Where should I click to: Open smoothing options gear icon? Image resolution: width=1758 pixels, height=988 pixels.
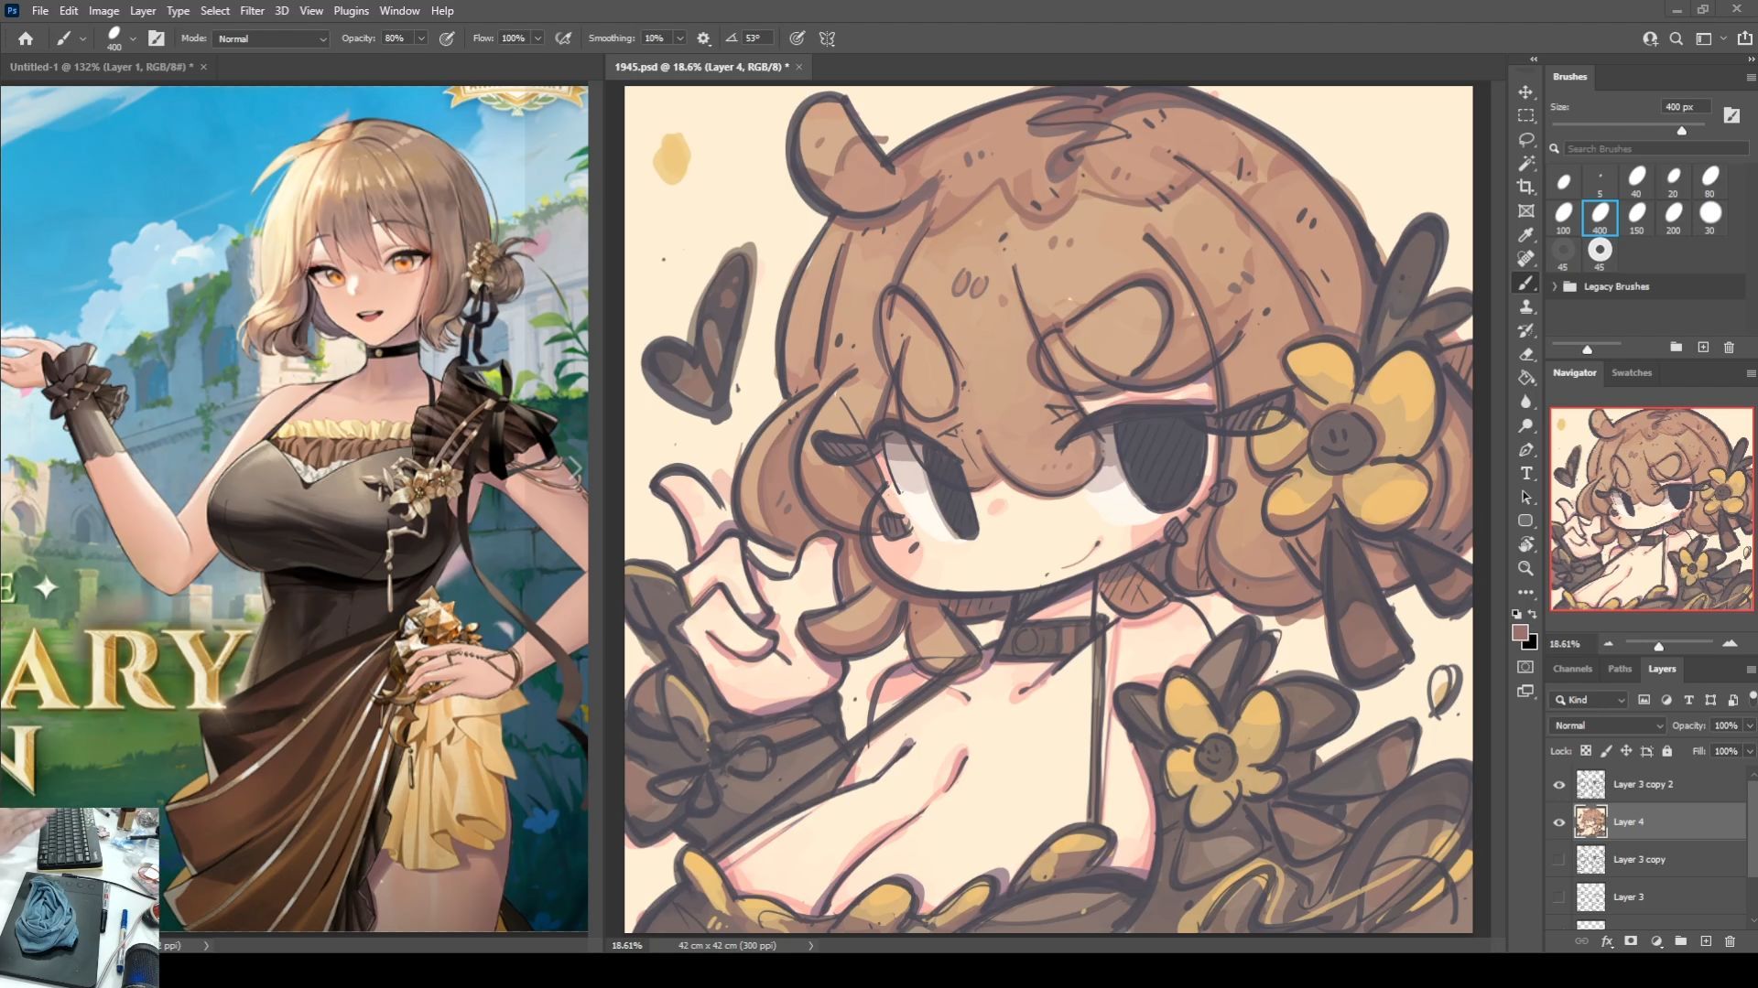pyautogui.click(x=703, y=38)
